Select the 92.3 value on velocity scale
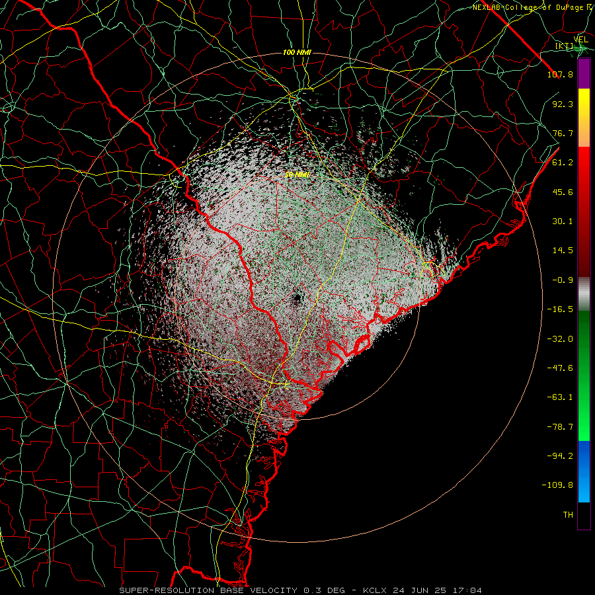The image size is (595, 595). [563, 104]
